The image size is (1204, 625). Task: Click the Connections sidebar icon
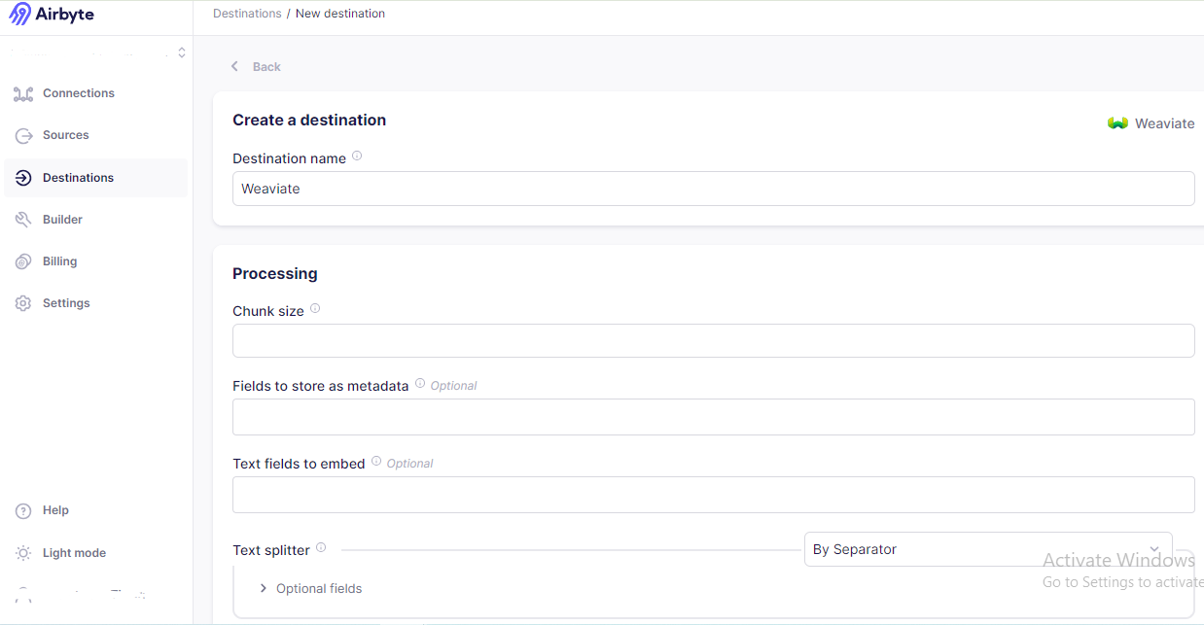point(23,93)
